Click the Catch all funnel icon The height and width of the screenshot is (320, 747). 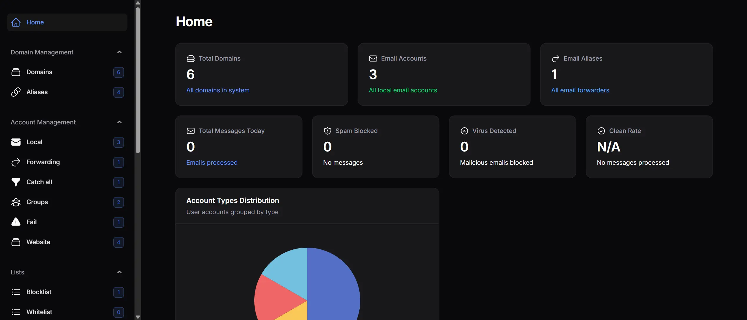point(16,182)
